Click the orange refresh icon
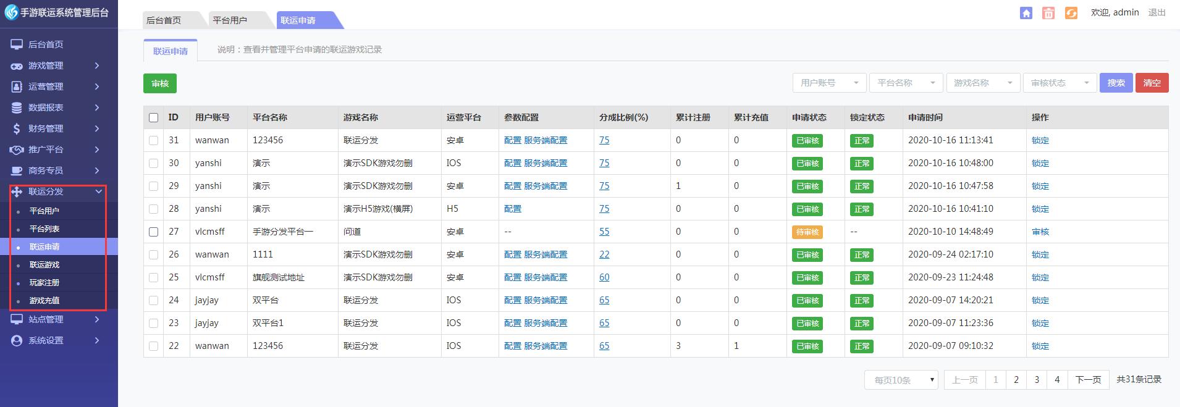This screenshot has height=407, width=1180. pos(1071,13)
